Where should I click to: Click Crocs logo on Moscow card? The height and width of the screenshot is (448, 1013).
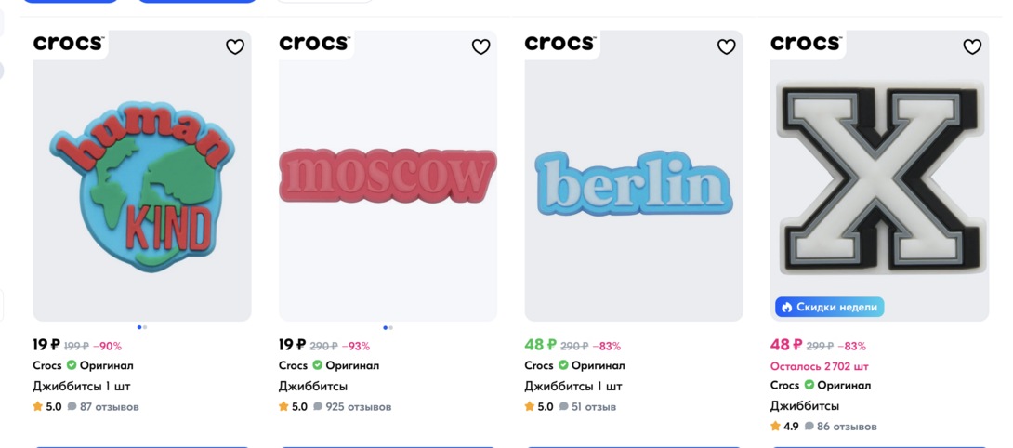(x=314, y=43)
